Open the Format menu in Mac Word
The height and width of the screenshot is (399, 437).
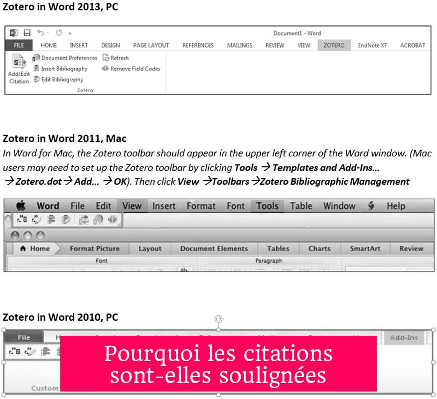pyautogui.click(x=201, y=206)
